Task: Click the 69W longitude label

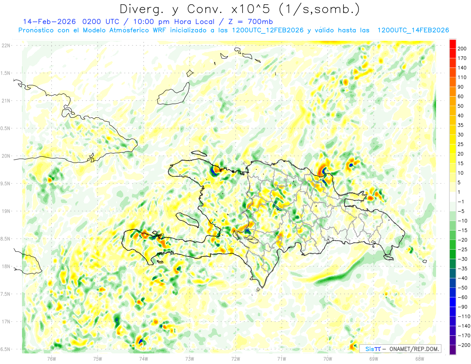Action: click(373, 359)
